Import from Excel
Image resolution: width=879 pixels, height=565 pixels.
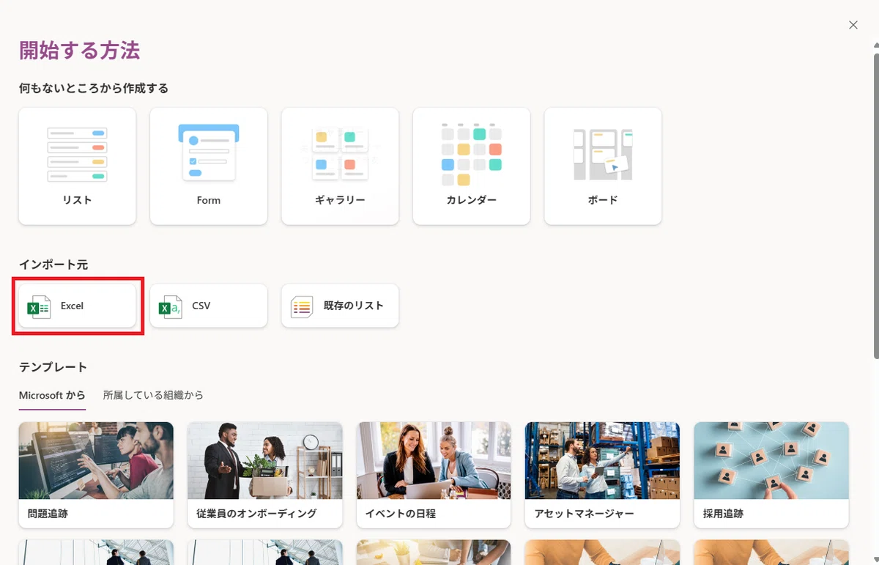coord(77,306)
